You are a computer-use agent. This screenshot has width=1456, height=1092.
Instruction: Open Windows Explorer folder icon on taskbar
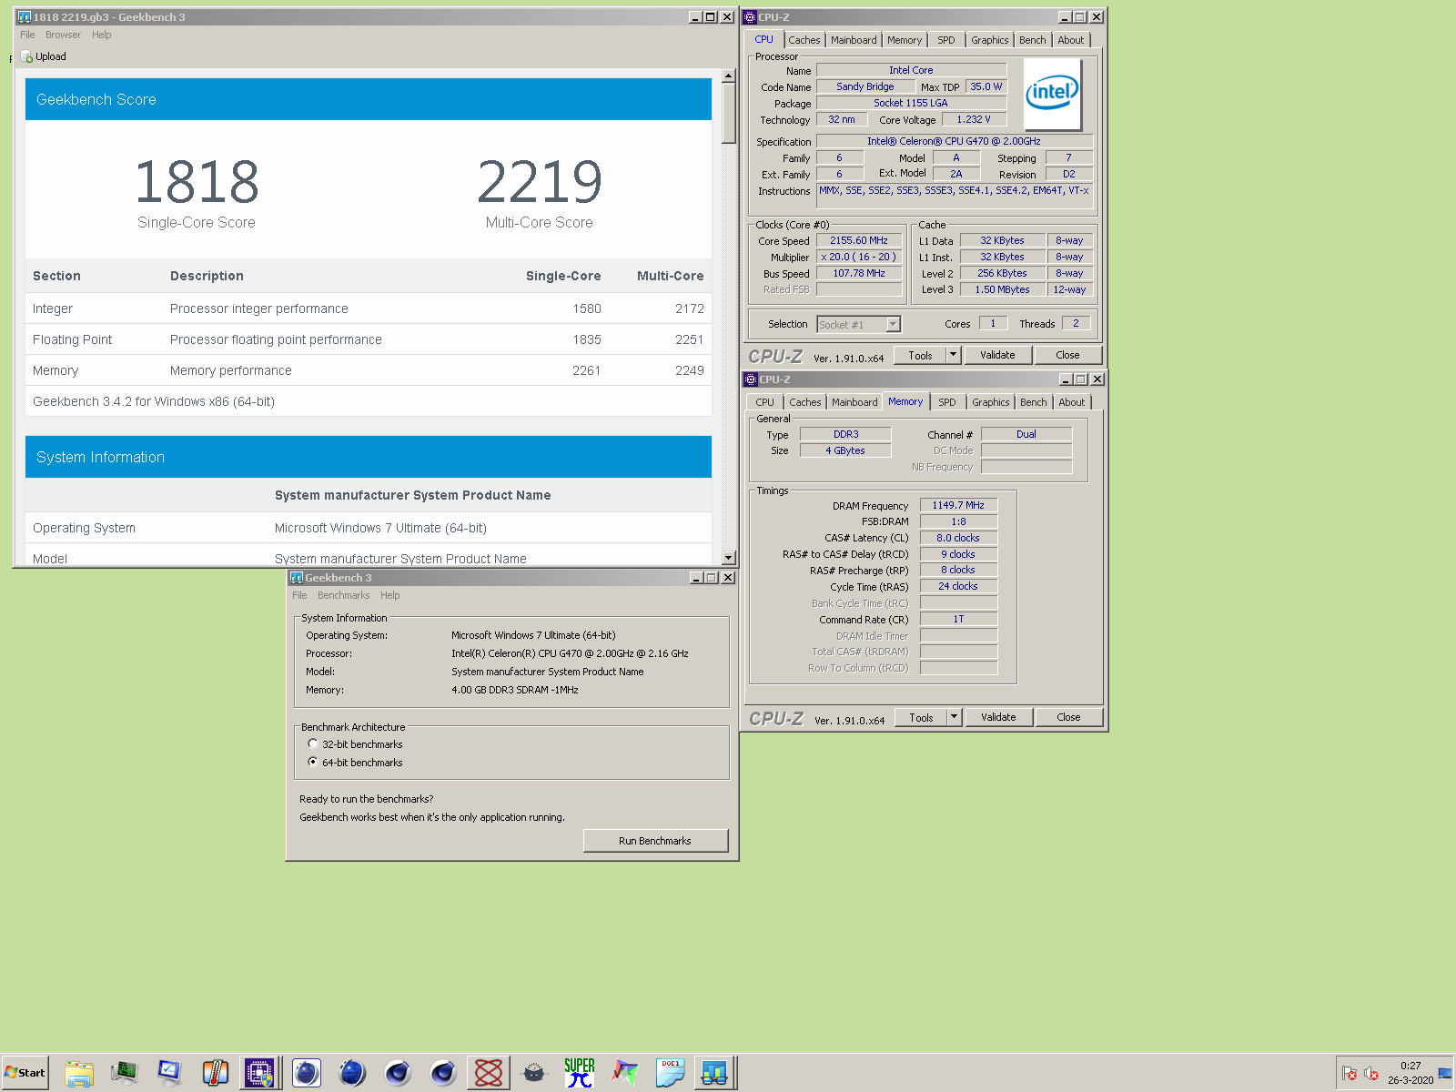tap(79, 1073)
